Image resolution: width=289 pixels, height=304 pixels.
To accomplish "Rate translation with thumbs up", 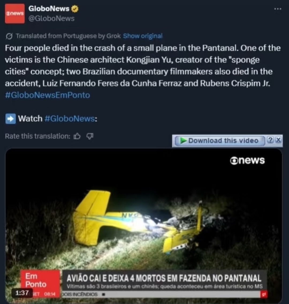I will point(77,136).
